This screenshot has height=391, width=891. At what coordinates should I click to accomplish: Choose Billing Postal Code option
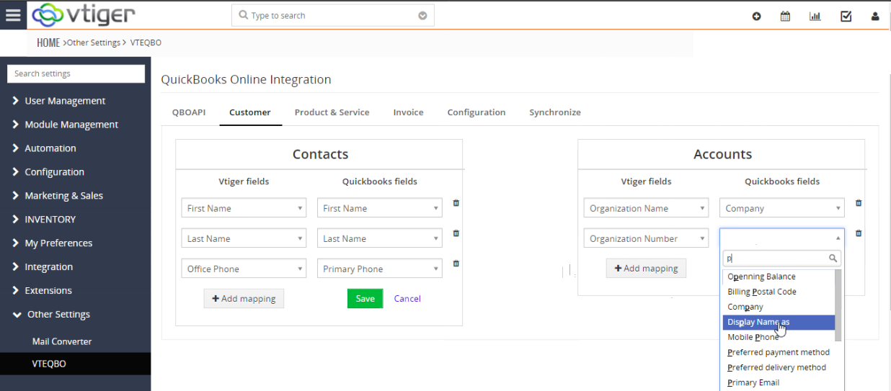[x=779, y=292]
